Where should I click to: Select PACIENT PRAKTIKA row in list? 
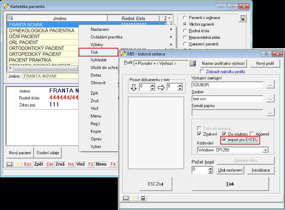43,60
